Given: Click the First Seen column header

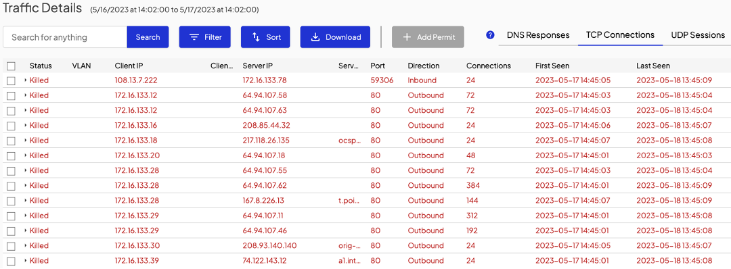Looking at the screenshot, I should click(x=552, y=66).
